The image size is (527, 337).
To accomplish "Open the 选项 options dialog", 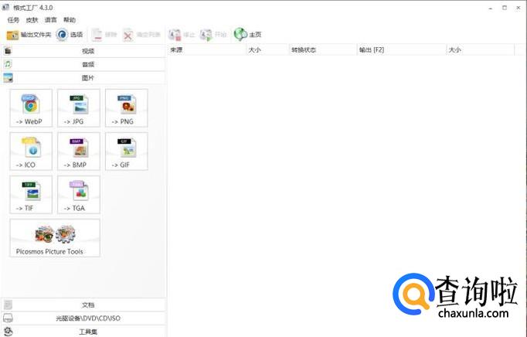I will tap(70, 35).
